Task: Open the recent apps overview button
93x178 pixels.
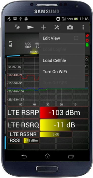Action: [71, 157]
